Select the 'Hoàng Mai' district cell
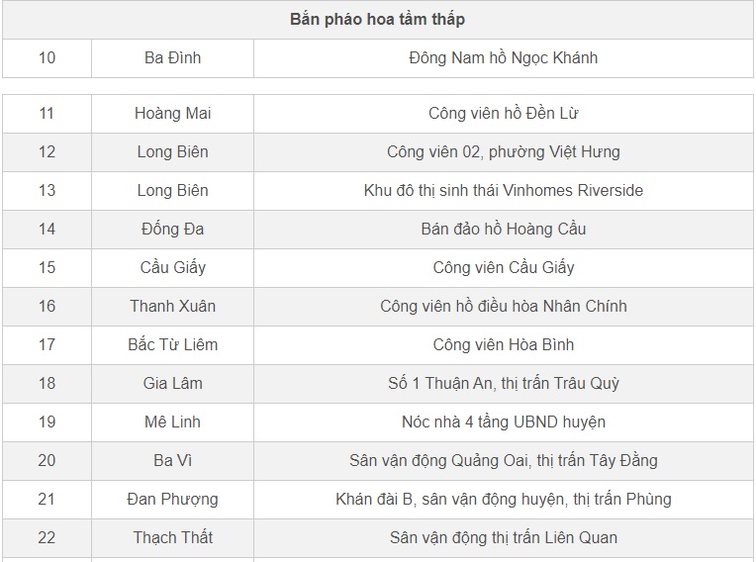 coord(172,113)
